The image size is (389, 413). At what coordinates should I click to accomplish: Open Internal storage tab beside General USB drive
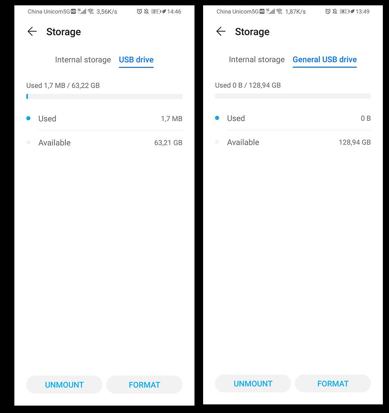tap(256, 60)
